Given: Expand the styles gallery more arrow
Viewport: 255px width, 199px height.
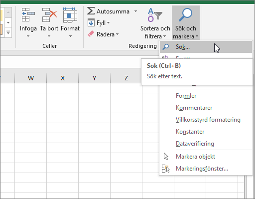Looking at the screenshot, I should [8, 32].
